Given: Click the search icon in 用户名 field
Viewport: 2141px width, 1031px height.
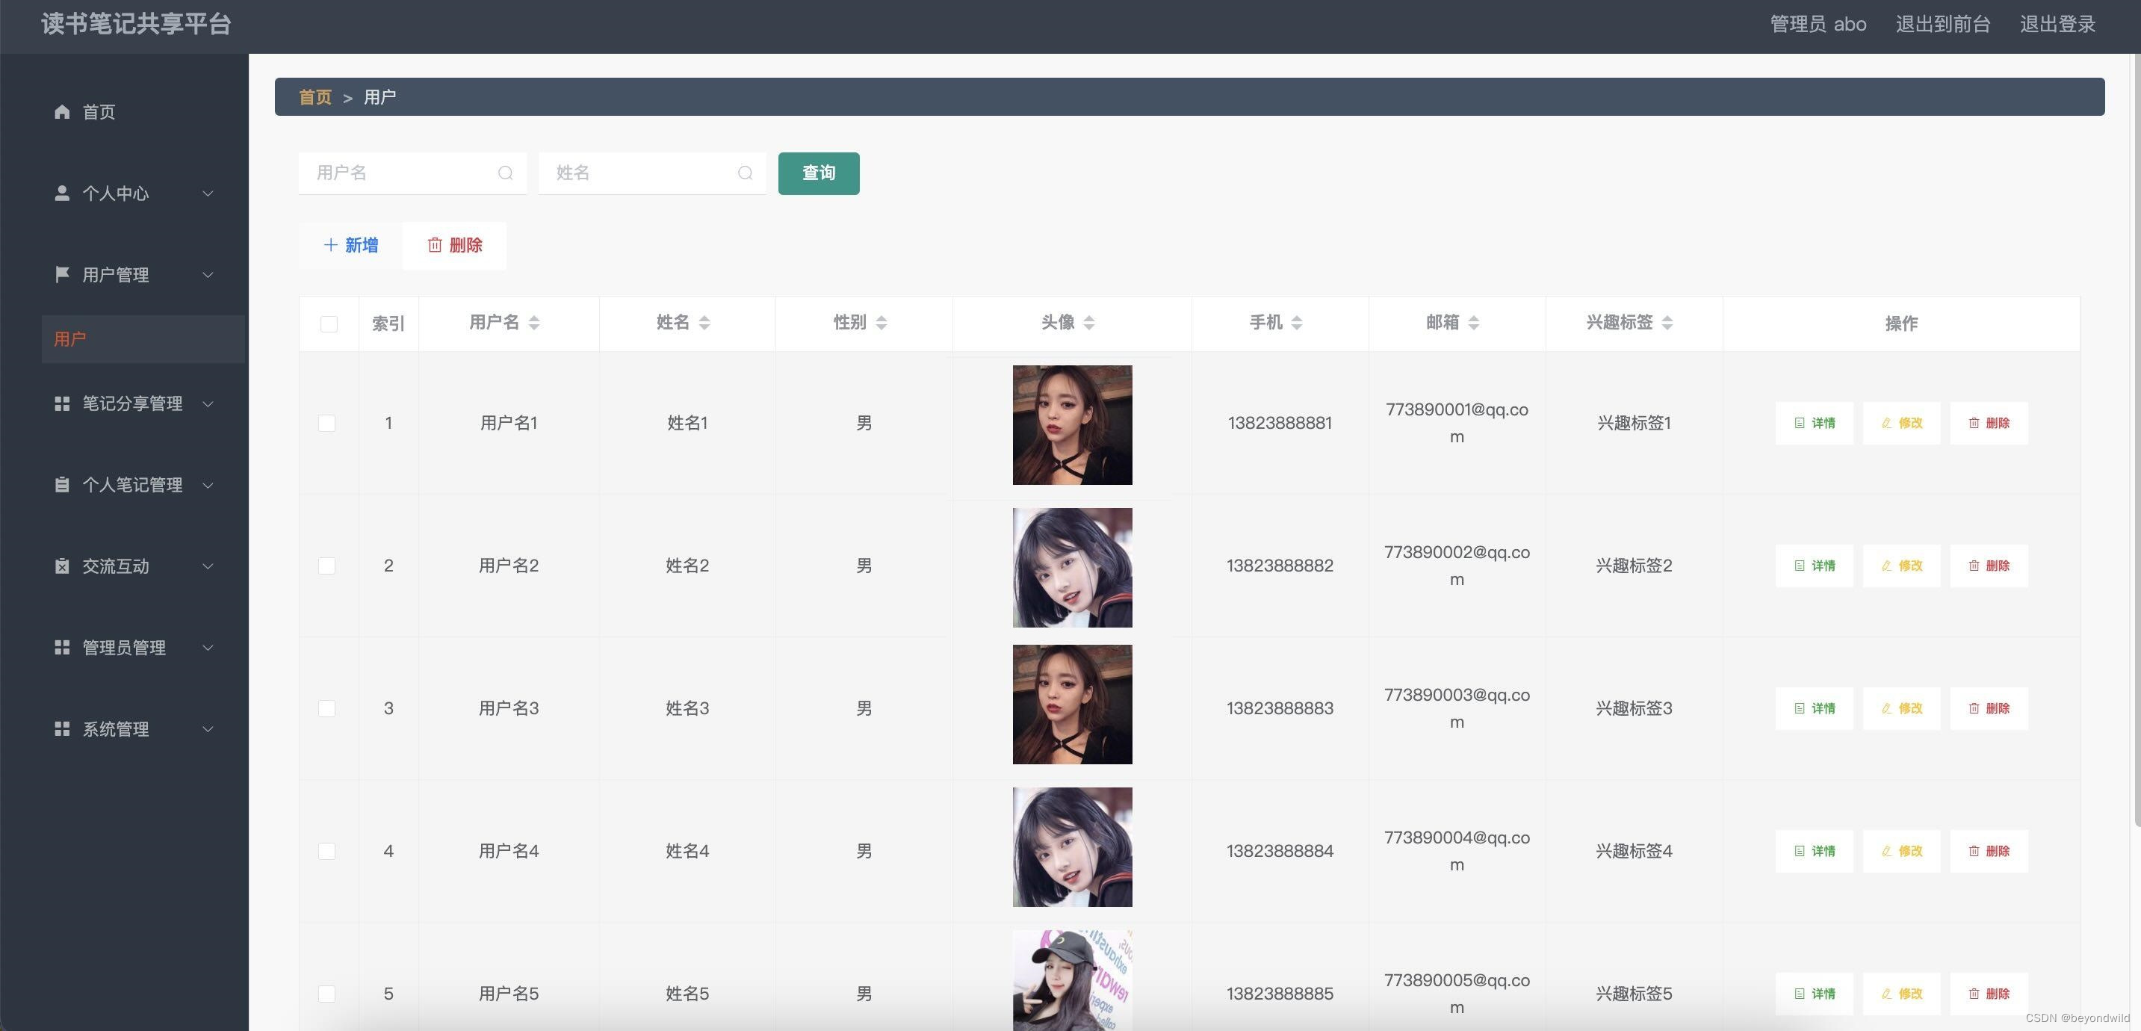Looking at the screenshot, I should tap(505, 173).
